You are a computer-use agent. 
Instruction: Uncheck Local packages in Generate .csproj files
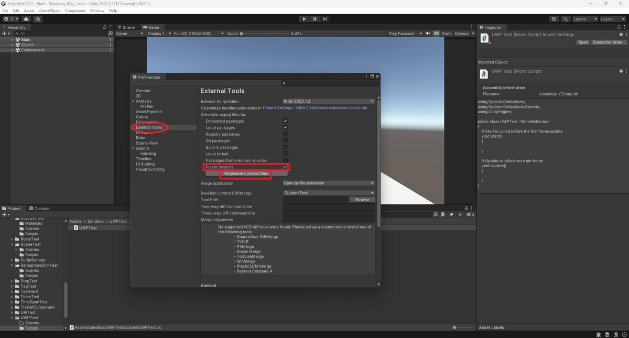[285, 127]
